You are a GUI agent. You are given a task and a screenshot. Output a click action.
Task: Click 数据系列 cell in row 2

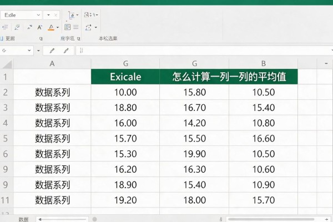52,92
